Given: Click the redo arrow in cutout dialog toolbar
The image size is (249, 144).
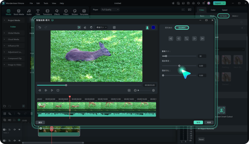Looking at the screenshot, I should click(x=46, y=27).
